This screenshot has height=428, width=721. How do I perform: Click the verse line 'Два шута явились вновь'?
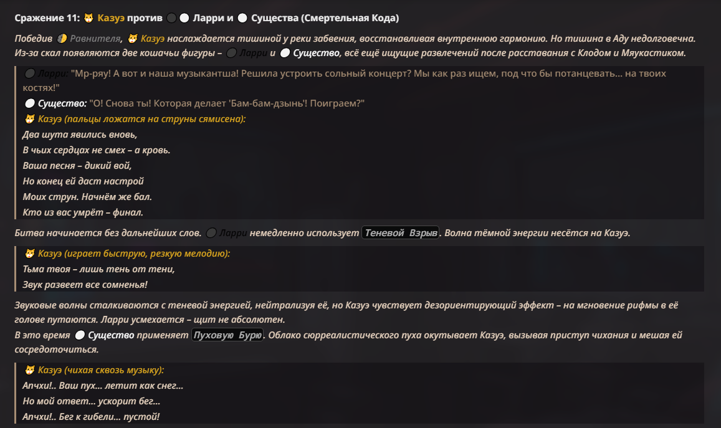coord(80,135)
